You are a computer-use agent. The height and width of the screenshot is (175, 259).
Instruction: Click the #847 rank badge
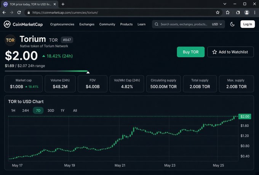coord(67,40)
